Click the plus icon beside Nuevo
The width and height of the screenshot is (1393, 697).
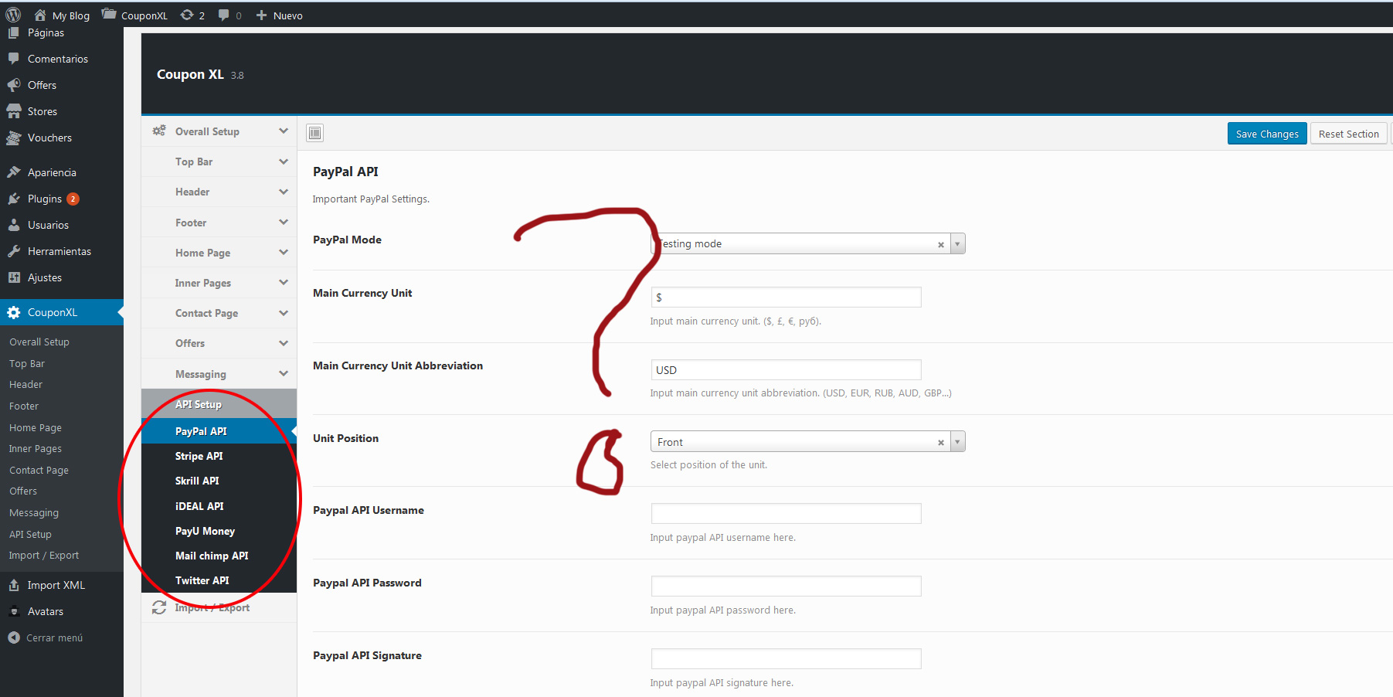click(x=261, y=15)
